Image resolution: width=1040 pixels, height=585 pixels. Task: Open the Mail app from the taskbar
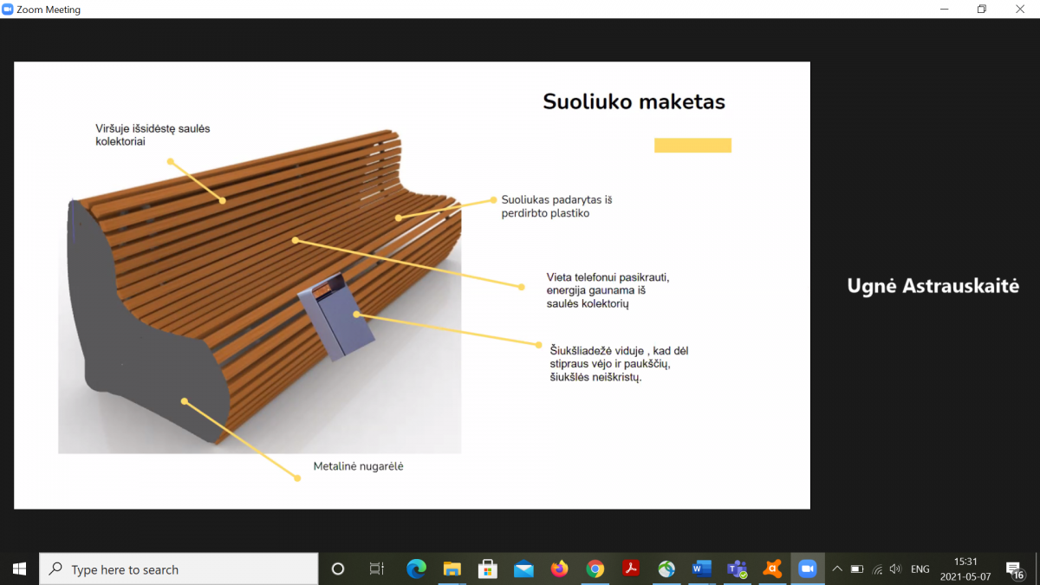(523, 569)
